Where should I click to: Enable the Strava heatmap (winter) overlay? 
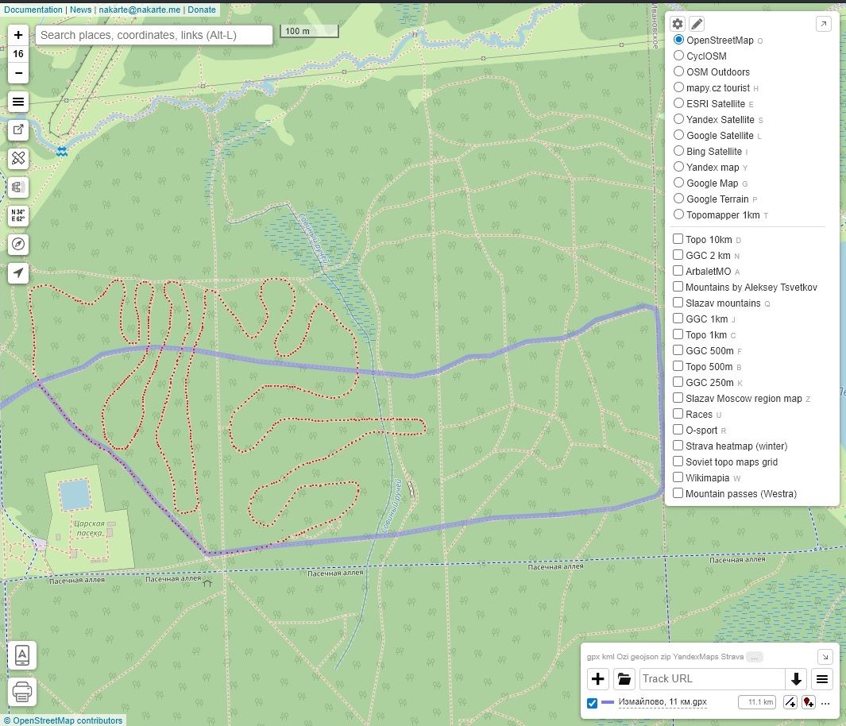[x=678, y=446]
